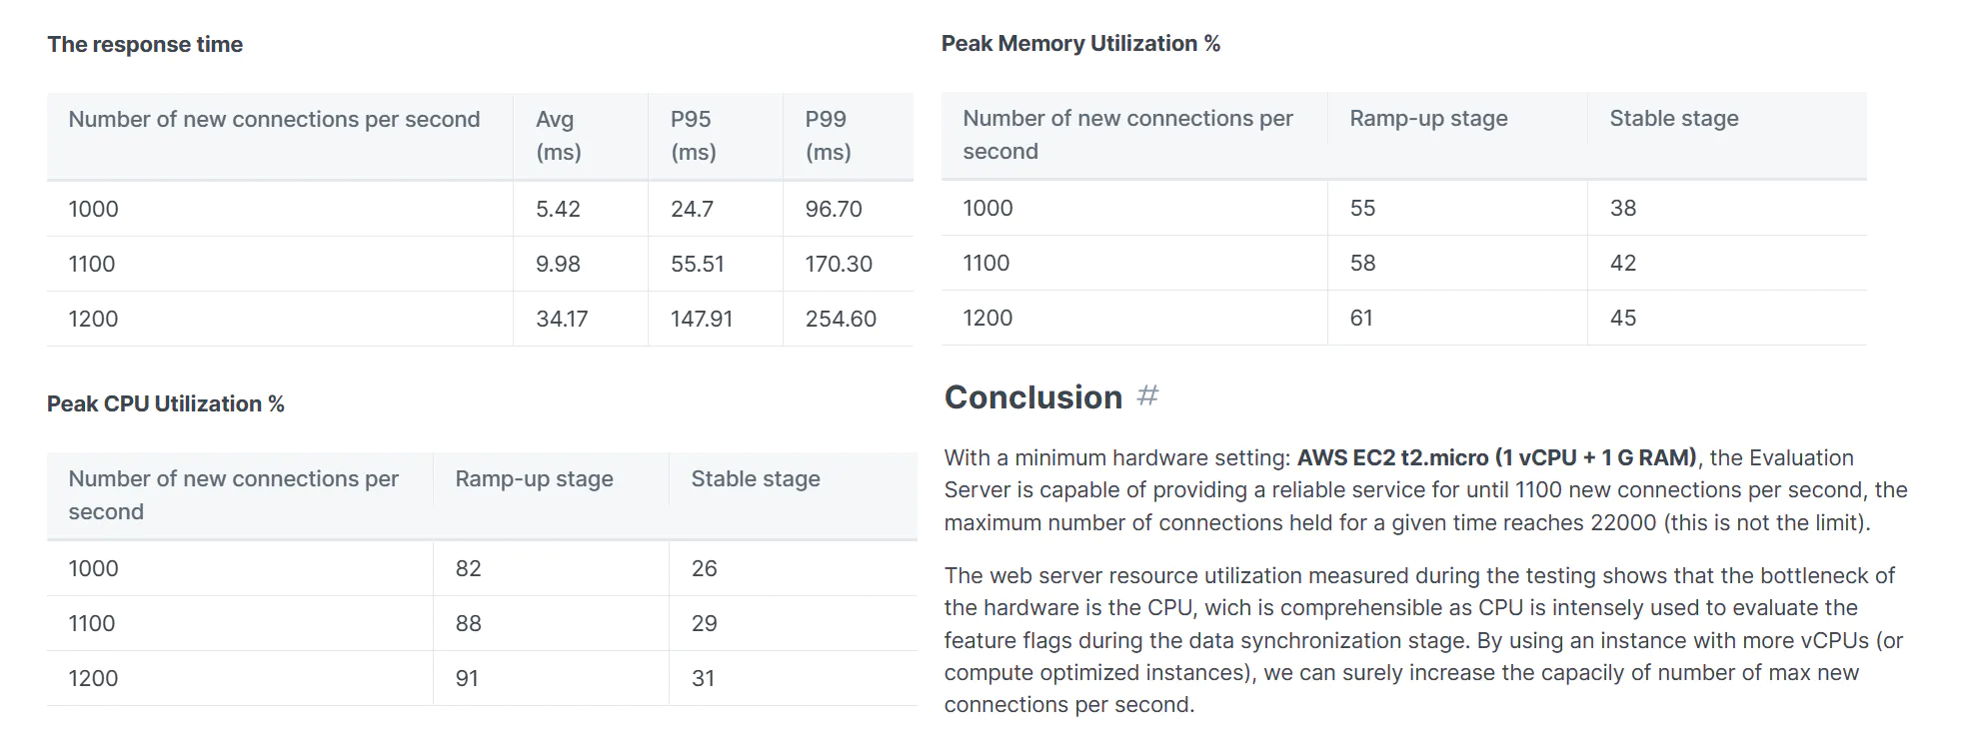
Task: Click the P95 (ms) column header
Action: tap(716, 136)
